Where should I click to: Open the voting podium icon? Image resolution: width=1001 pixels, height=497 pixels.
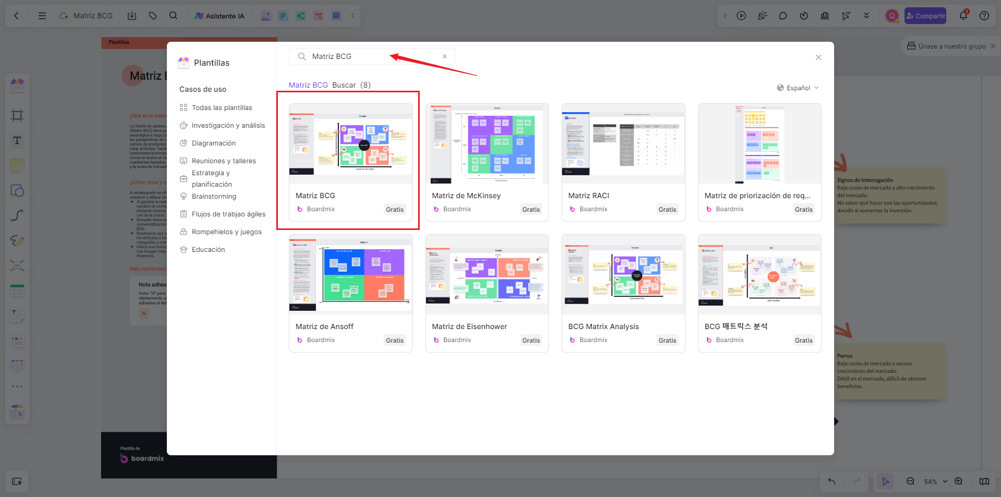825,16
